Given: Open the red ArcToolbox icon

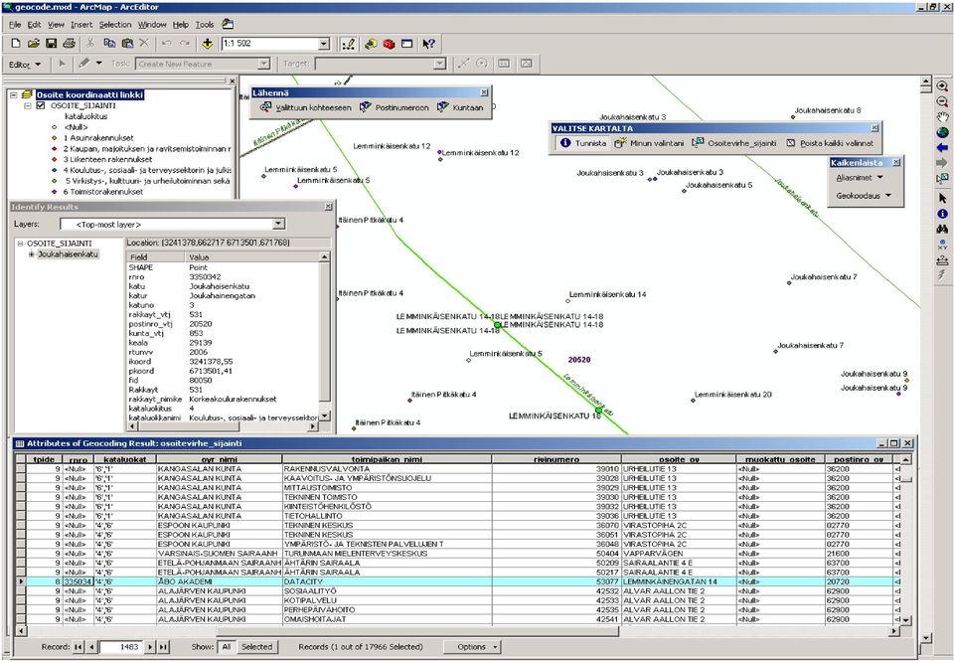Looking at the screenshot, I should [389, 44].
